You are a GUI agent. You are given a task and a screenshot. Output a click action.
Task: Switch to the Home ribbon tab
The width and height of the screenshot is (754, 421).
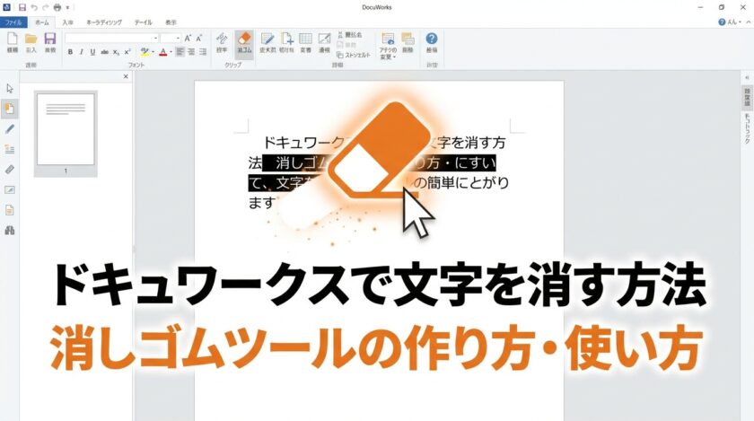point(42,22)
